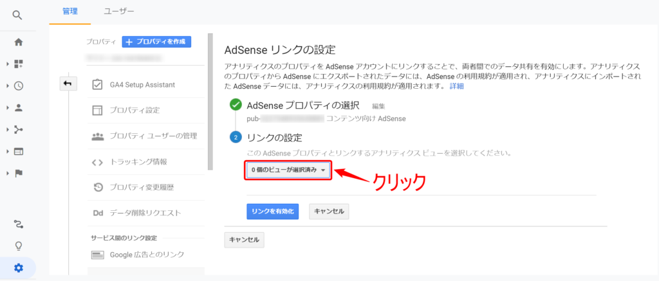Open Attribution path icon in sidebar
Viewport: 659px width, 281px height.
coord(19,224)
